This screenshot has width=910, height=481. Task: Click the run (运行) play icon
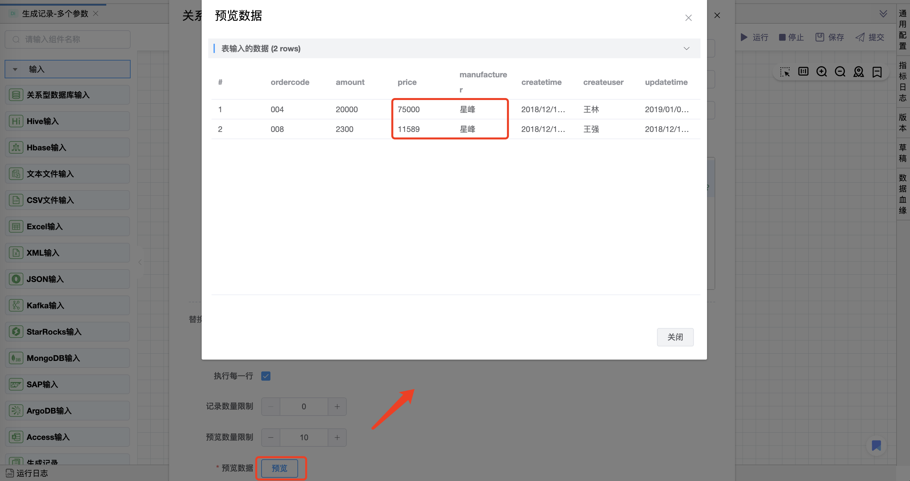tap(744, 37)
